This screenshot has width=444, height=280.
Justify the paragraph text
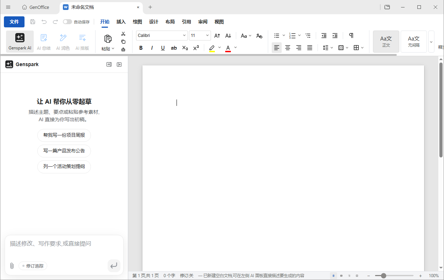[x=310, y=48]
